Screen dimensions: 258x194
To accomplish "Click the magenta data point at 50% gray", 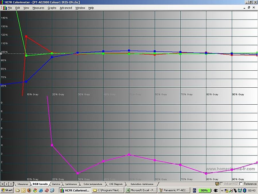I will [x=129, y=155].
